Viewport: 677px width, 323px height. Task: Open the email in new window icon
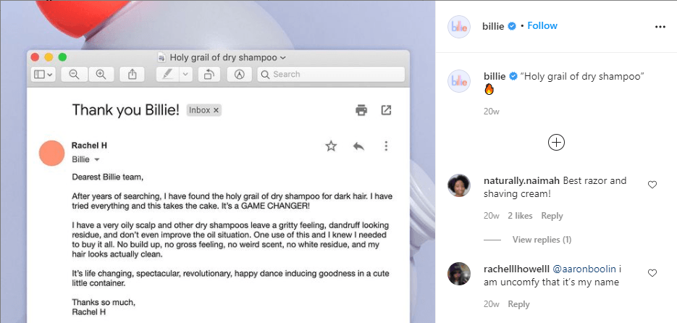click(x=386, y=110)
